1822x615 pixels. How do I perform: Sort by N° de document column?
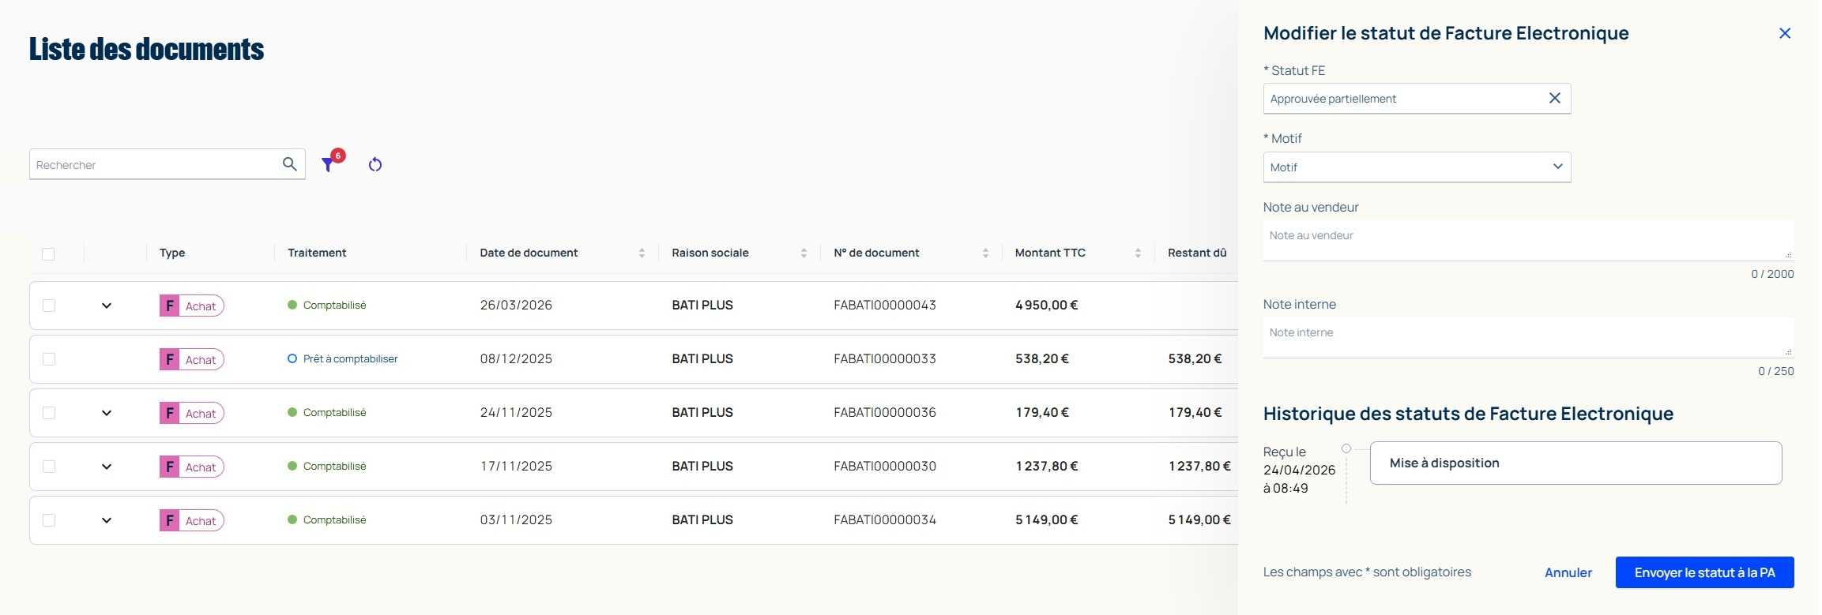click(985, 253)
